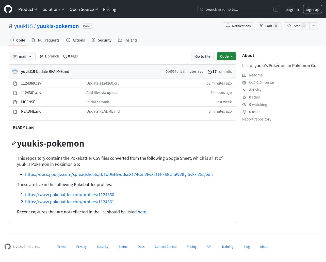Open the star lists dropdown arrow

(314, 26)
